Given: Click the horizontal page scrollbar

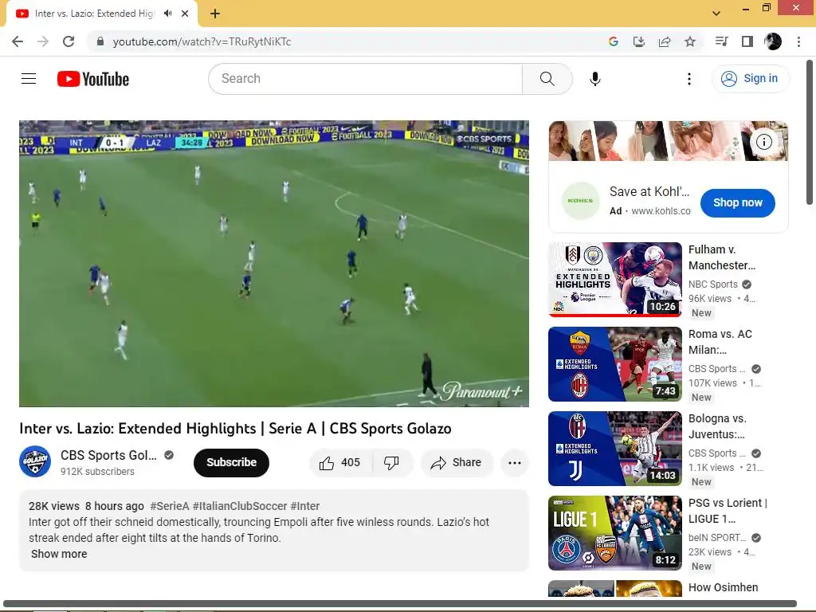Looking at the screenshot, I should [400, 604].
